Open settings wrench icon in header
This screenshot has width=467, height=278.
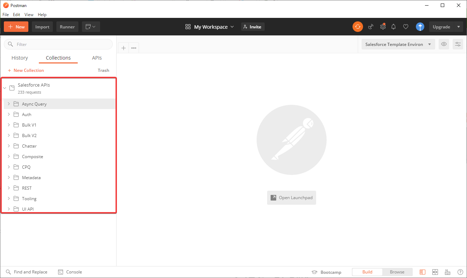coord(383,27)
